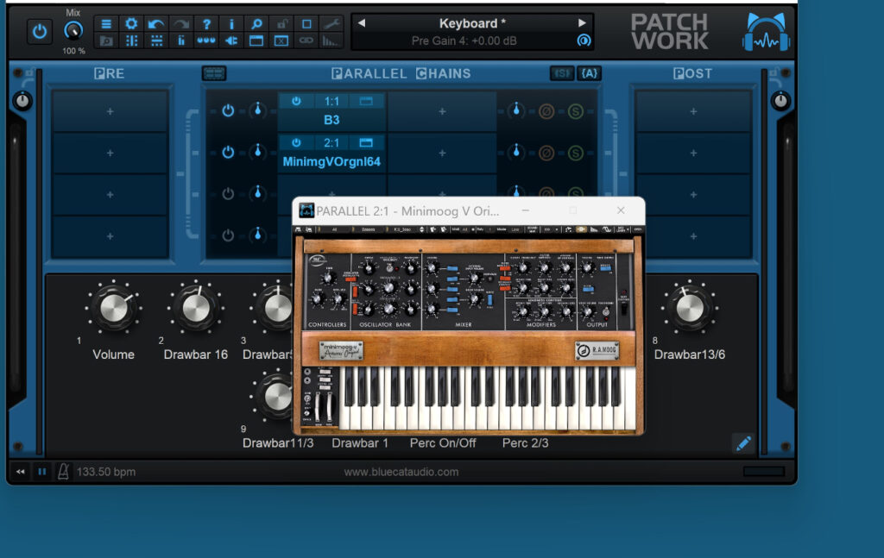
Task: Click the wrench icon in toolbar
Action: (x=331, y=23)
